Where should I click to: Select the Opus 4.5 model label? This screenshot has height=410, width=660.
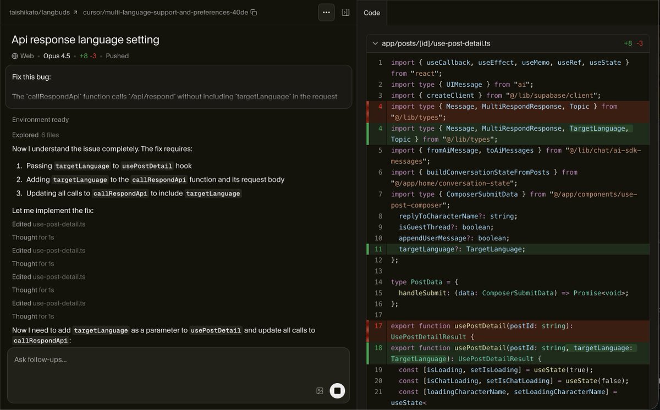click(x=57, y=56)
